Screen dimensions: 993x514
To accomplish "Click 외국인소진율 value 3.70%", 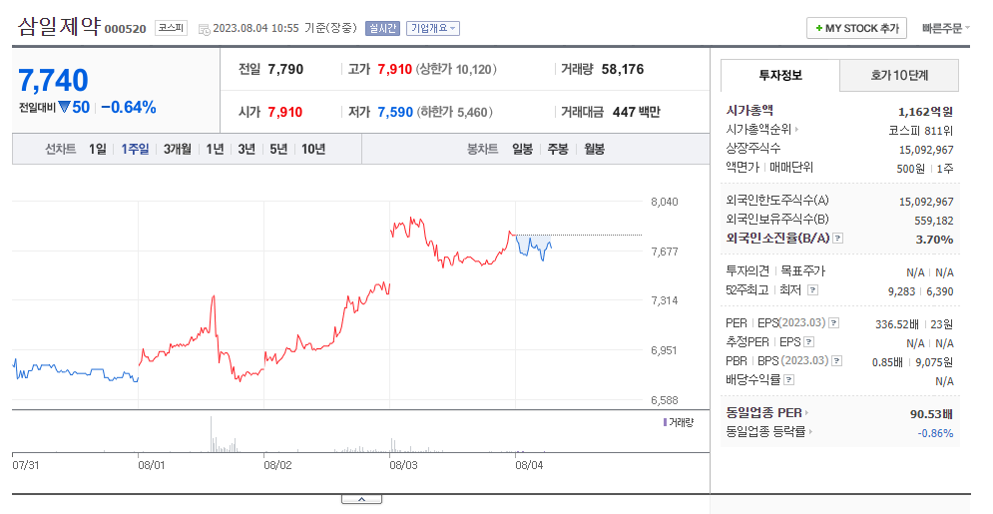I will [935, 240].
